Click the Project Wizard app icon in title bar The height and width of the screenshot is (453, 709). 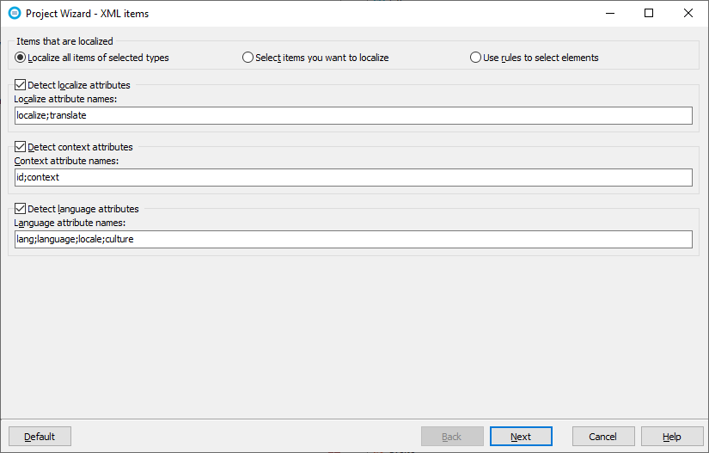coord(14,14)
